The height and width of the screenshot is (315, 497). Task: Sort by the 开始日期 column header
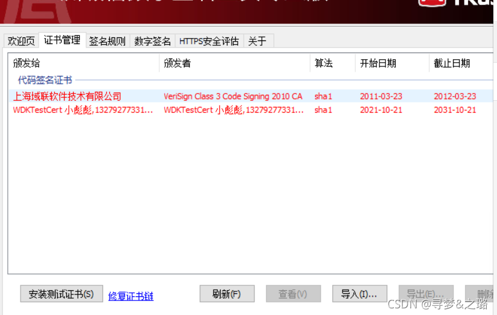(392, 63)
